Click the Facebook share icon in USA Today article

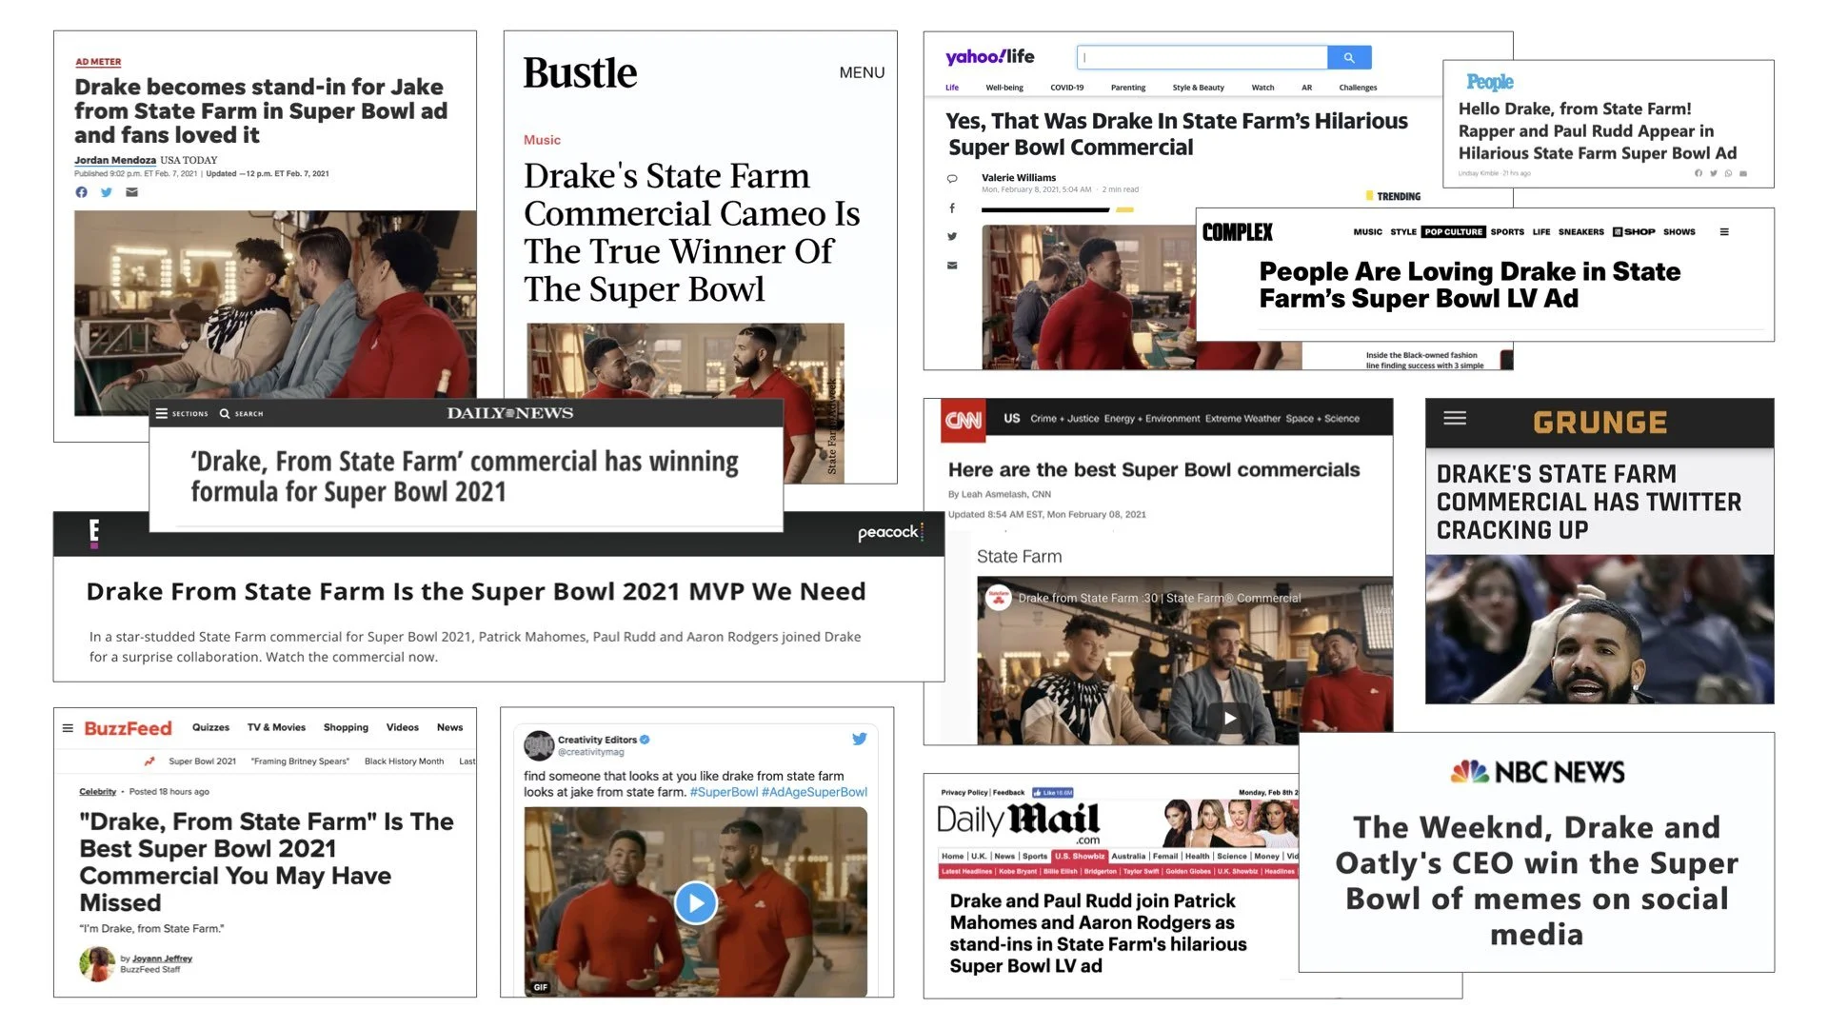tap(82, 192)
